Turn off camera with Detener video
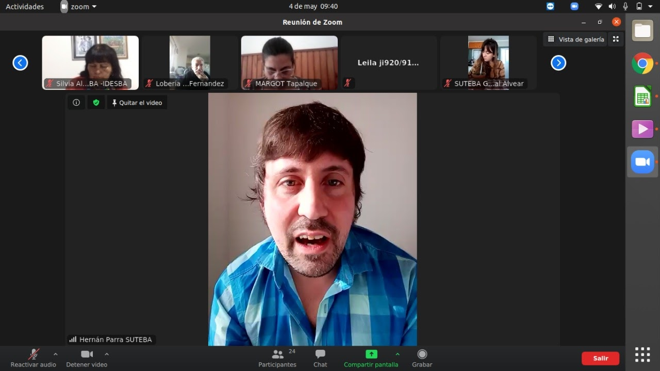Screen dimensions: 660x371 [x=87, y=358]
